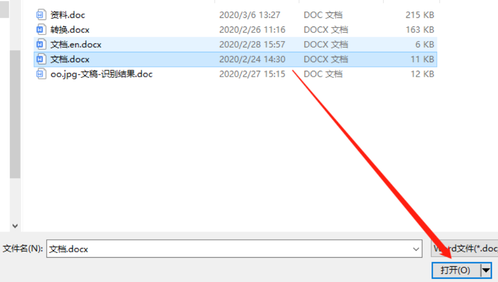Image resolution: width=498 pixels, height=282 pixels.
Task: Select the file named 转换.docx
Action: (70, 30)
